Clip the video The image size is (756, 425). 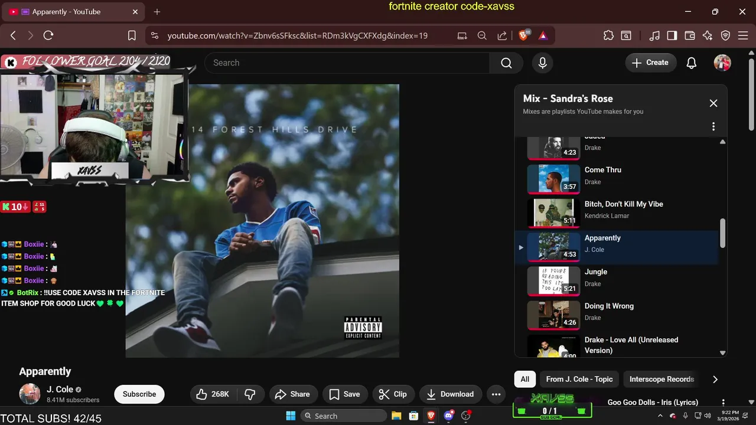pyautogui.click(x=393, y=394)
